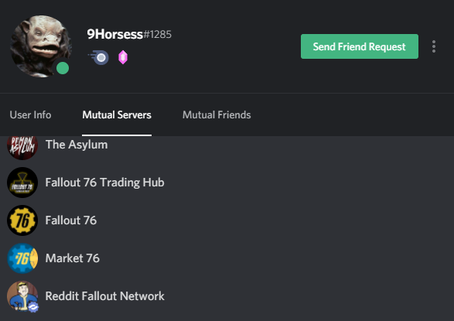Switch to the User Info tab

click(x=30, y=115)
